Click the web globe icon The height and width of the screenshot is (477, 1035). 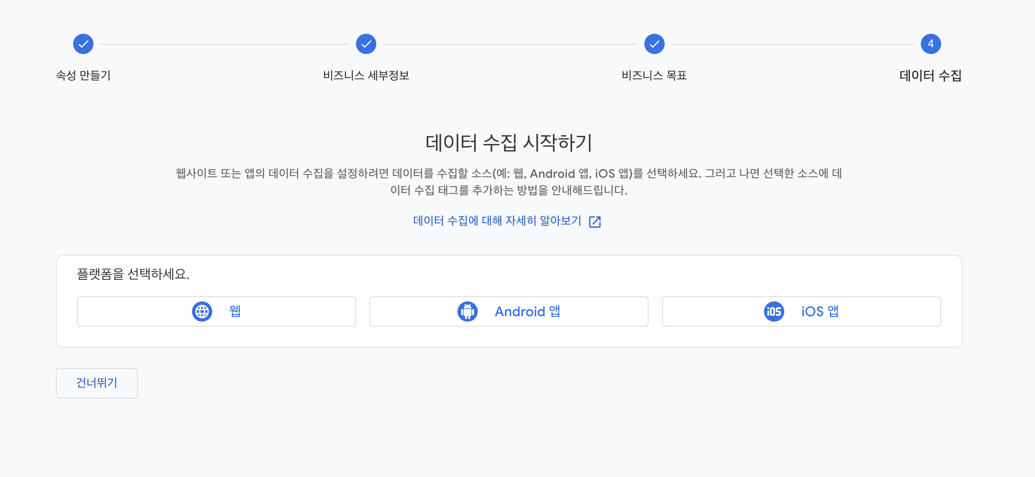pos(202,312)
